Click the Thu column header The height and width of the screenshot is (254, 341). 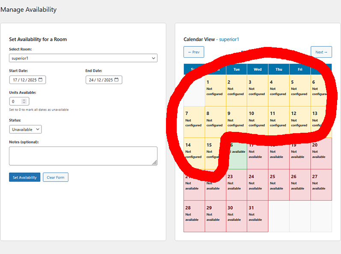click(279, 70)
